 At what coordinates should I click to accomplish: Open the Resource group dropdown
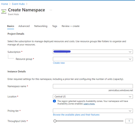(93, 59)
